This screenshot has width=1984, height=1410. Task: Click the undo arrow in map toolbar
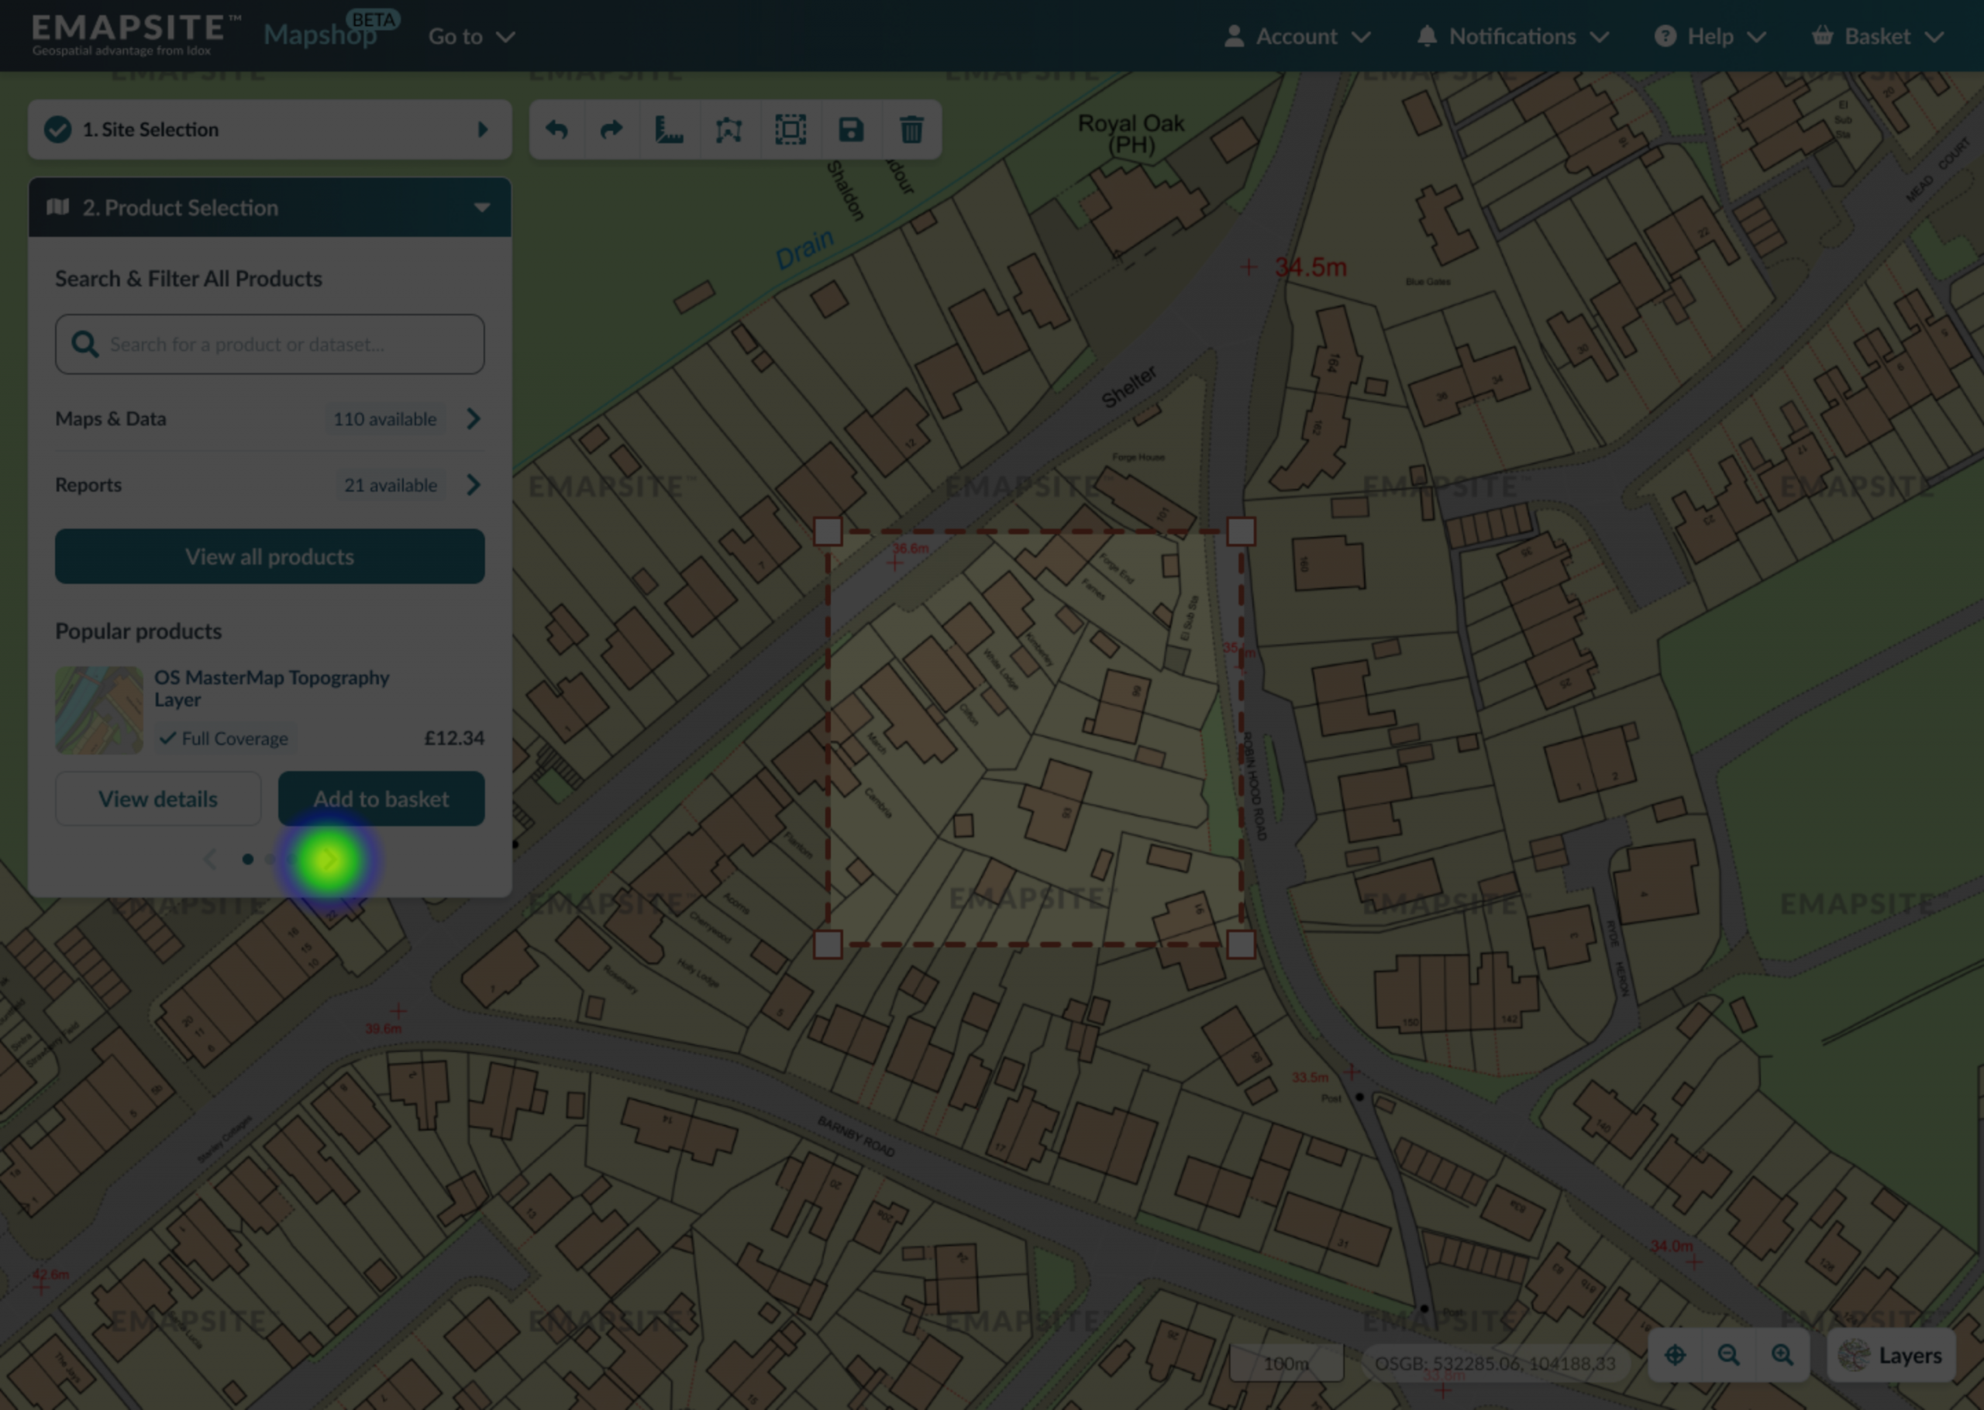click(556, 130)
